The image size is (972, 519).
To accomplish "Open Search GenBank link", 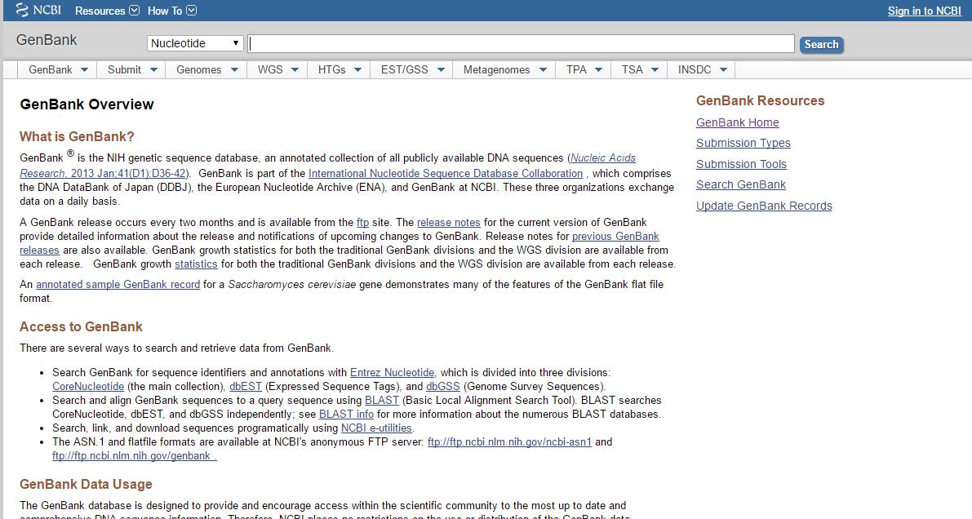I will 741,184.
